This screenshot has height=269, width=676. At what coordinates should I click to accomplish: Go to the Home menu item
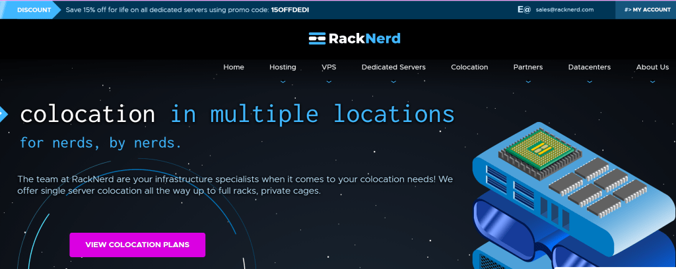tap(234, 67)
